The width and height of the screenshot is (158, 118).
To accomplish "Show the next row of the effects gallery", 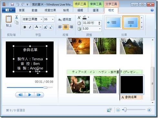I will pyautogui.click(x=142, y=23).
